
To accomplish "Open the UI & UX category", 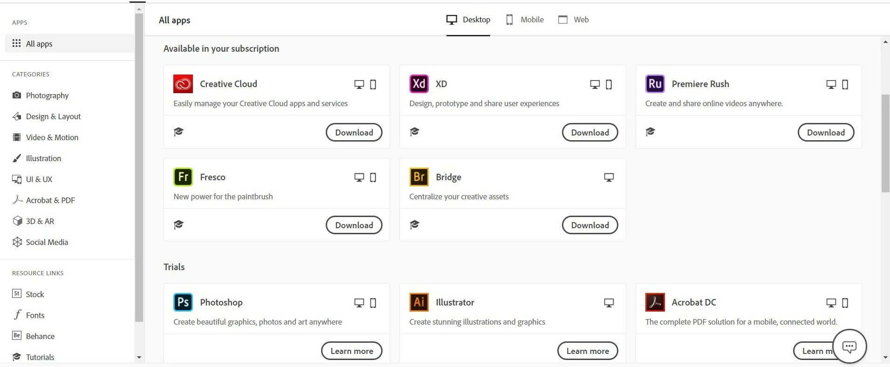I will 32,179.
